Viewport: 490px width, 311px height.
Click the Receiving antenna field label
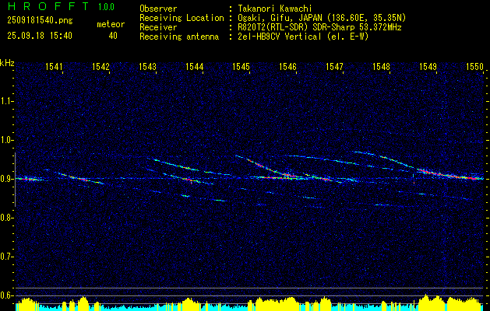point(179,37)
